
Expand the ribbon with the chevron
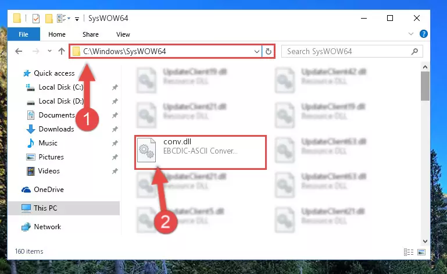coord(411,34)
